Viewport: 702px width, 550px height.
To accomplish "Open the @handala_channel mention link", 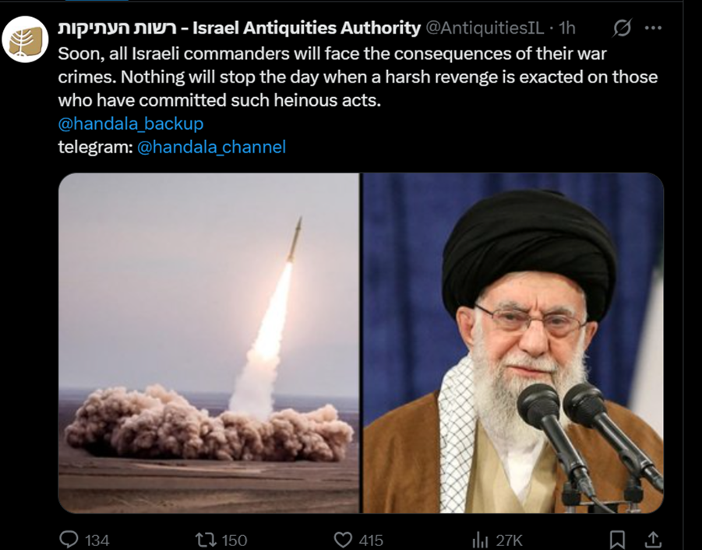I will [x=211, y=147].
